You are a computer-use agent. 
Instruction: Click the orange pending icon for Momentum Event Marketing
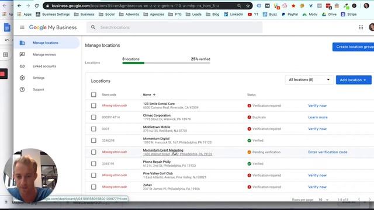click(x=250, y=152)
